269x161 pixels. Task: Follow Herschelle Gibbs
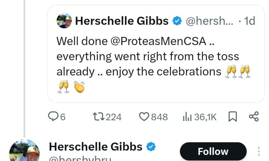tap(213, 151)
